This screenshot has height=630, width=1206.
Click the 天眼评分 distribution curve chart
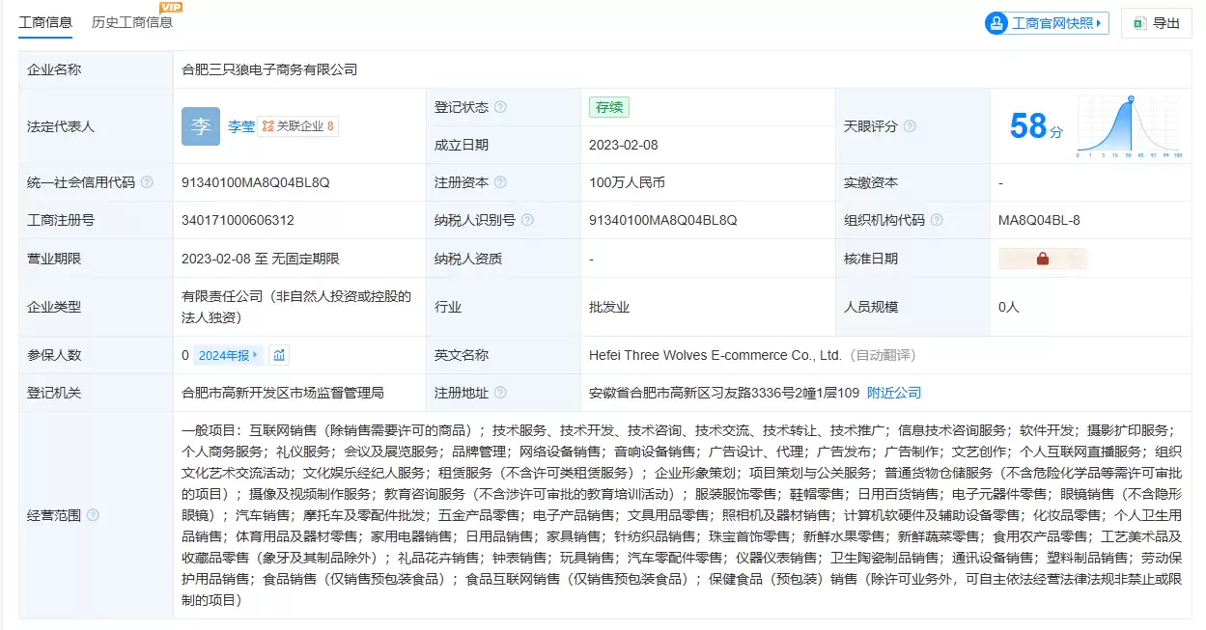[x=1130, y=126]
